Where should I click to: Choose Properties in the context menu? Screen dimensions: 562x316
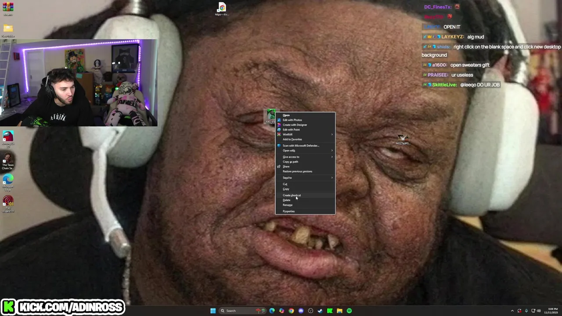coord(305,212)
